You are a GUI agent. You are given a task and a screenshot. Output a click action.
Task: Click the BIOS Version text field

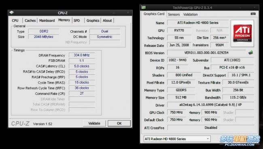(206, 53)
